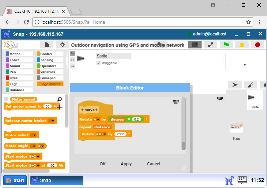Viewport: 267px width, 188px height.
Task: Pause all scripts with yellow button
Action: click(242, 45)
